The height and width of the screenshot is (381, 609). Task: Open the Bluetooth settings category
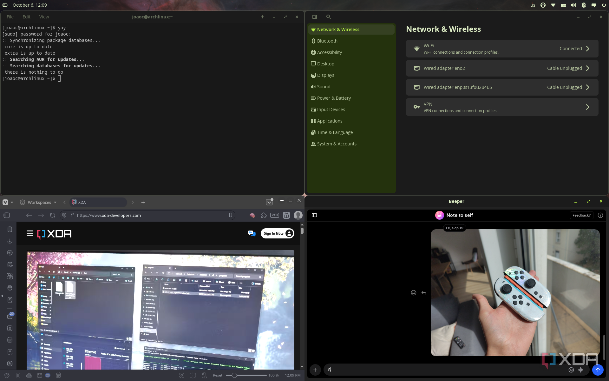coord(351,41)
